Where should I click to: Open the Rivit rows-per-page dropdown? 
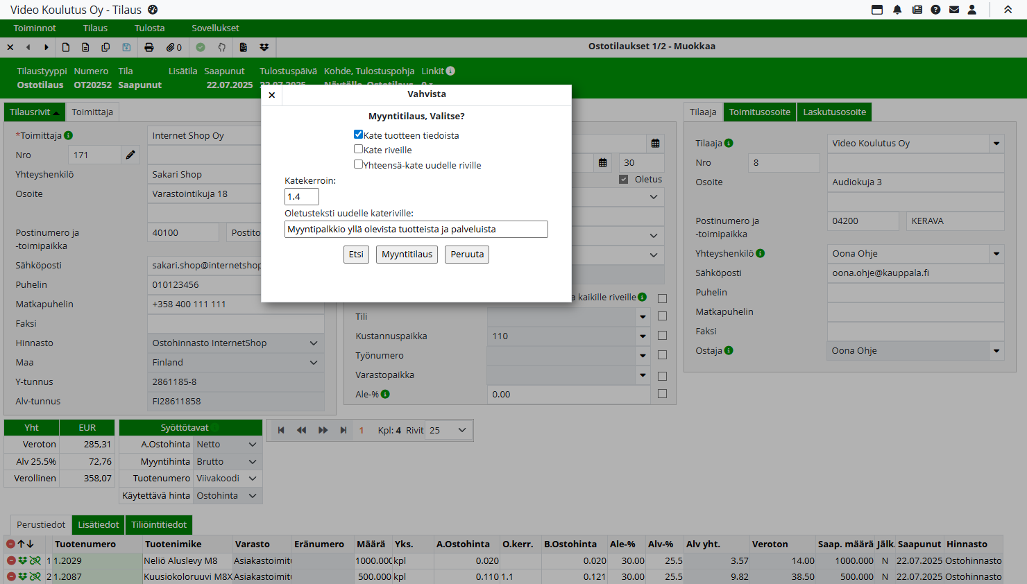click(449, 430)
